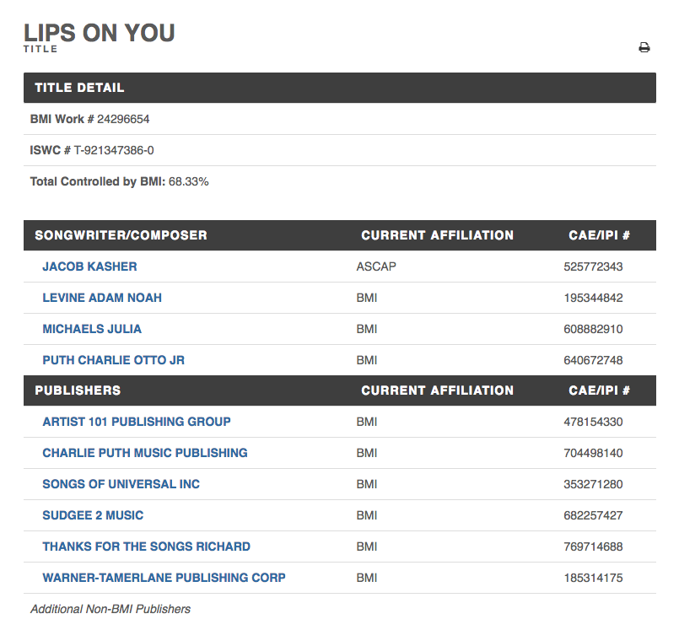Open Songs of Universal Inc publisher
The image size is (679, 630).
click(x=121, y=484)
